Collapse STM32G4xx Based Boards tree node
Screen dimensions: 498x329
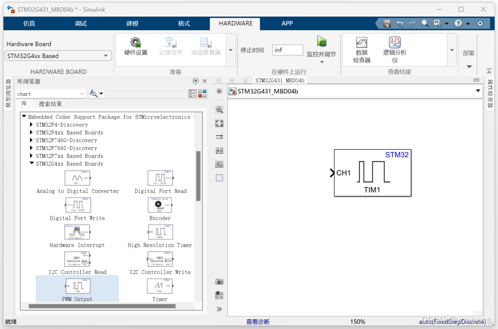pos(32,163)
